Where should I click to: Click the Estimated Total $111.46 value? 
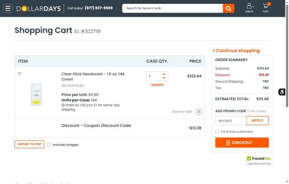(262, 99)
